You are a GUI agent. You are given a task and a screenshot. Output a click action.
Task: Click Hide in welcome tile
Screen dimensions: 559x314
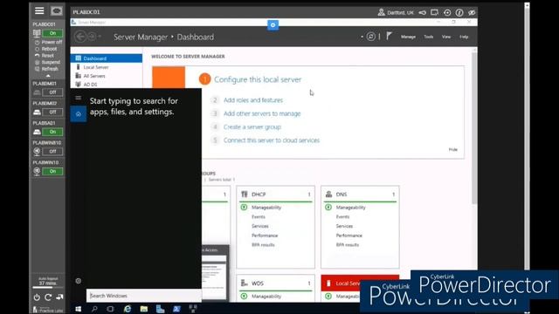pyautogui.click(x=452, y=149)
